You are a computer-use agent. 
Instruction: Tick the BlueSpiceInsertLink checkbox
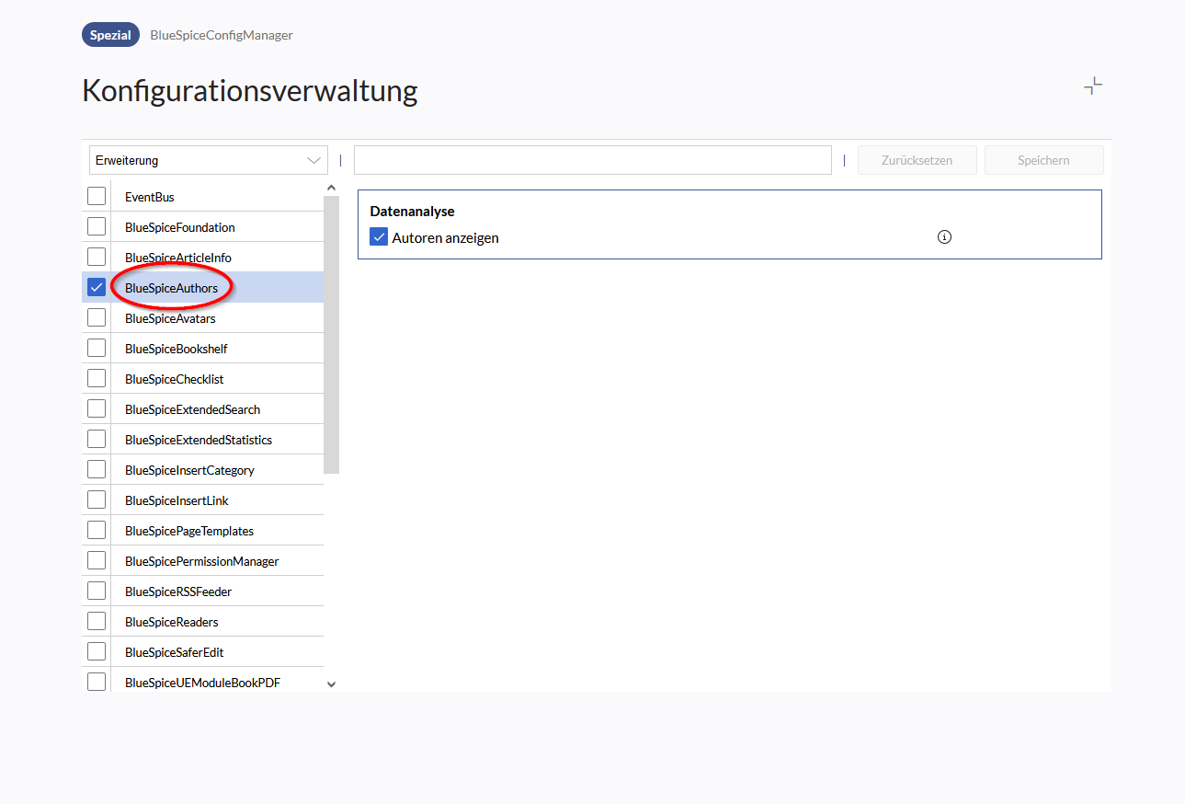point(97,500)
